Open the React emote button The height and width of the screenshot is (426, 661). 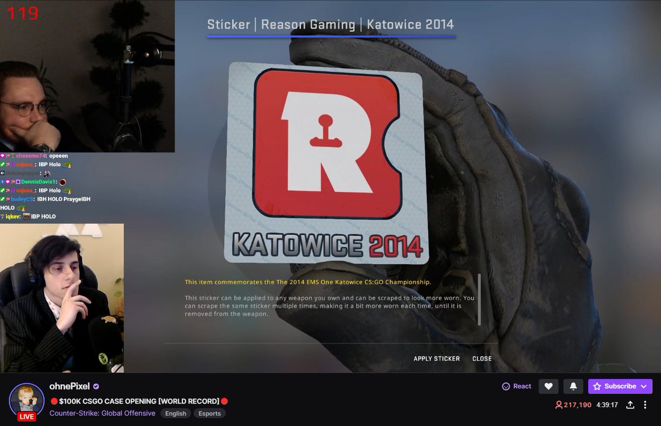click(517, 386)
